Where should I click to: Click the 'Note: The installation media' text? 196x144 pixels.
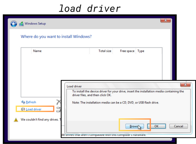pos(116,102)
